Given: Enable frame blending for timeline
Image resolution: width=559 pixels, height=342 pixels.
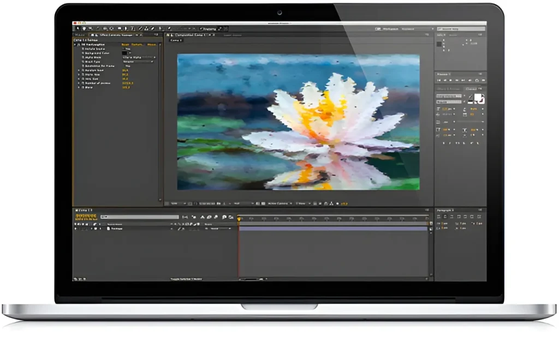Looking at the screenshot, I should 209,217.
